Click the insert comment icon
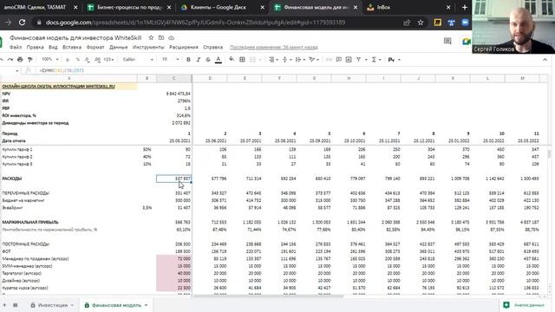555x312 pixels. pos(339,60)
